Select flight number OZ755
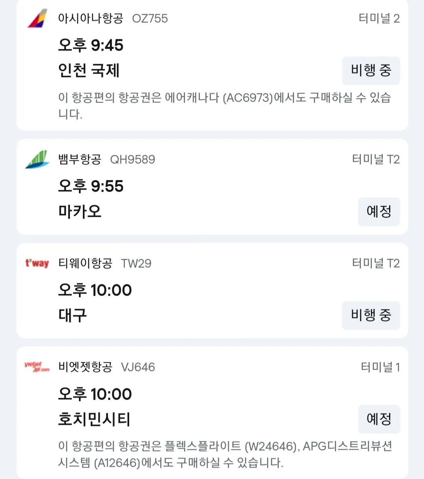Image resolution: width=424 pixels, height=479 pixels. pos(150,18)
